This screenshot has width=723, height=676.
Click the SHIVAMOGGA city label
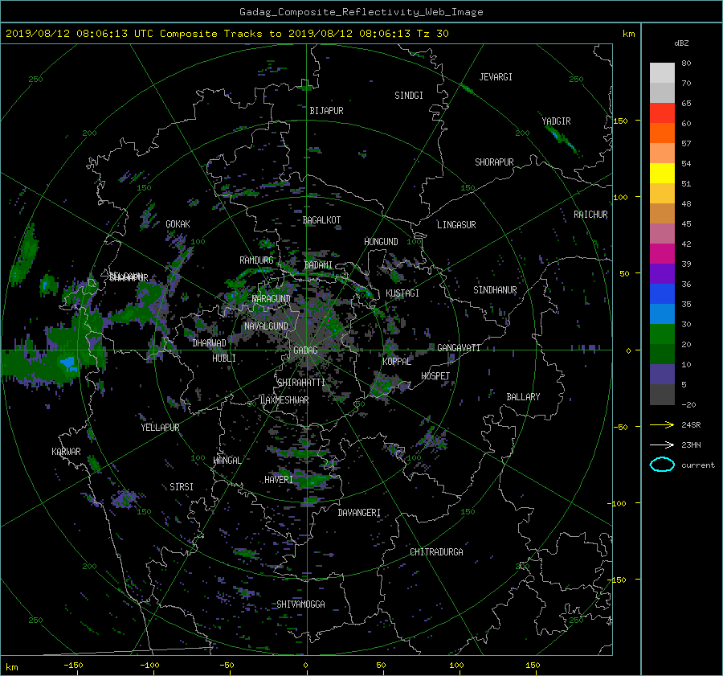point(300,604)
